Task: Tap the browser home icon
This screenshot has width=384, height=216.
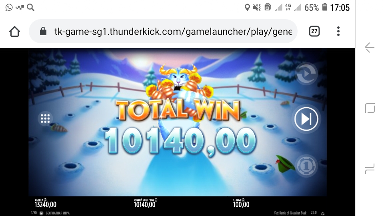Action: 14,32
